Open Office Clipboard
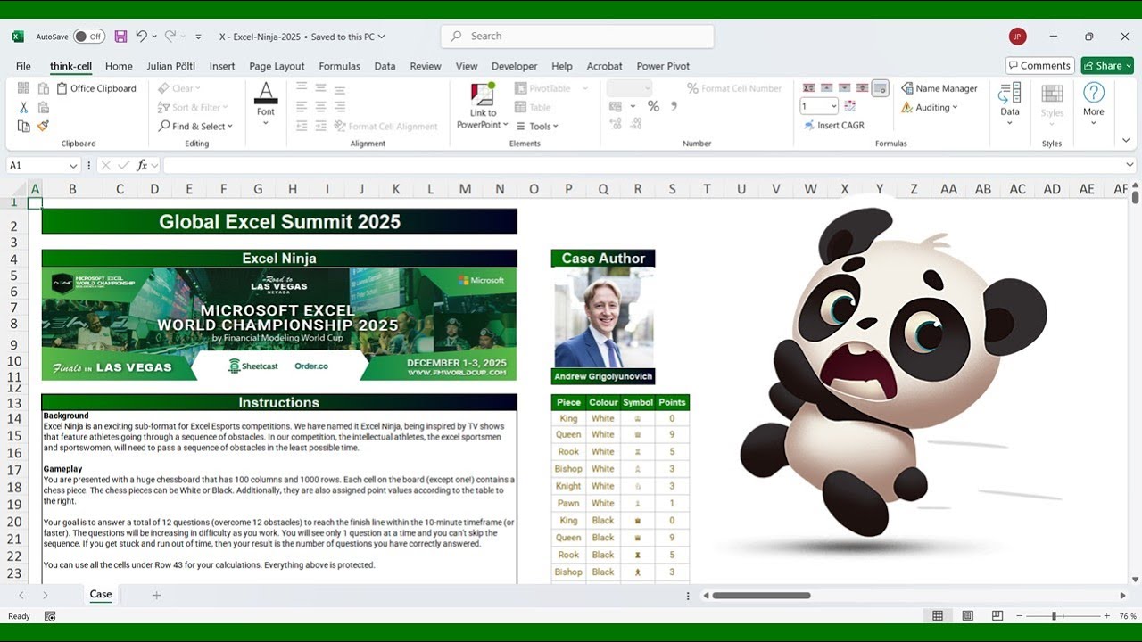Screen dimensions: 1142x642 [96, 88]
